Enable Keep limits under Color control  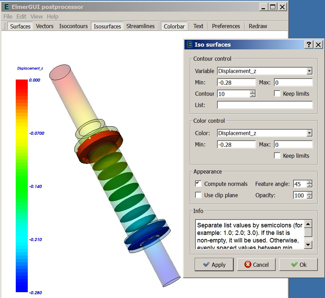pyautogui.click(x=277, y=156)
